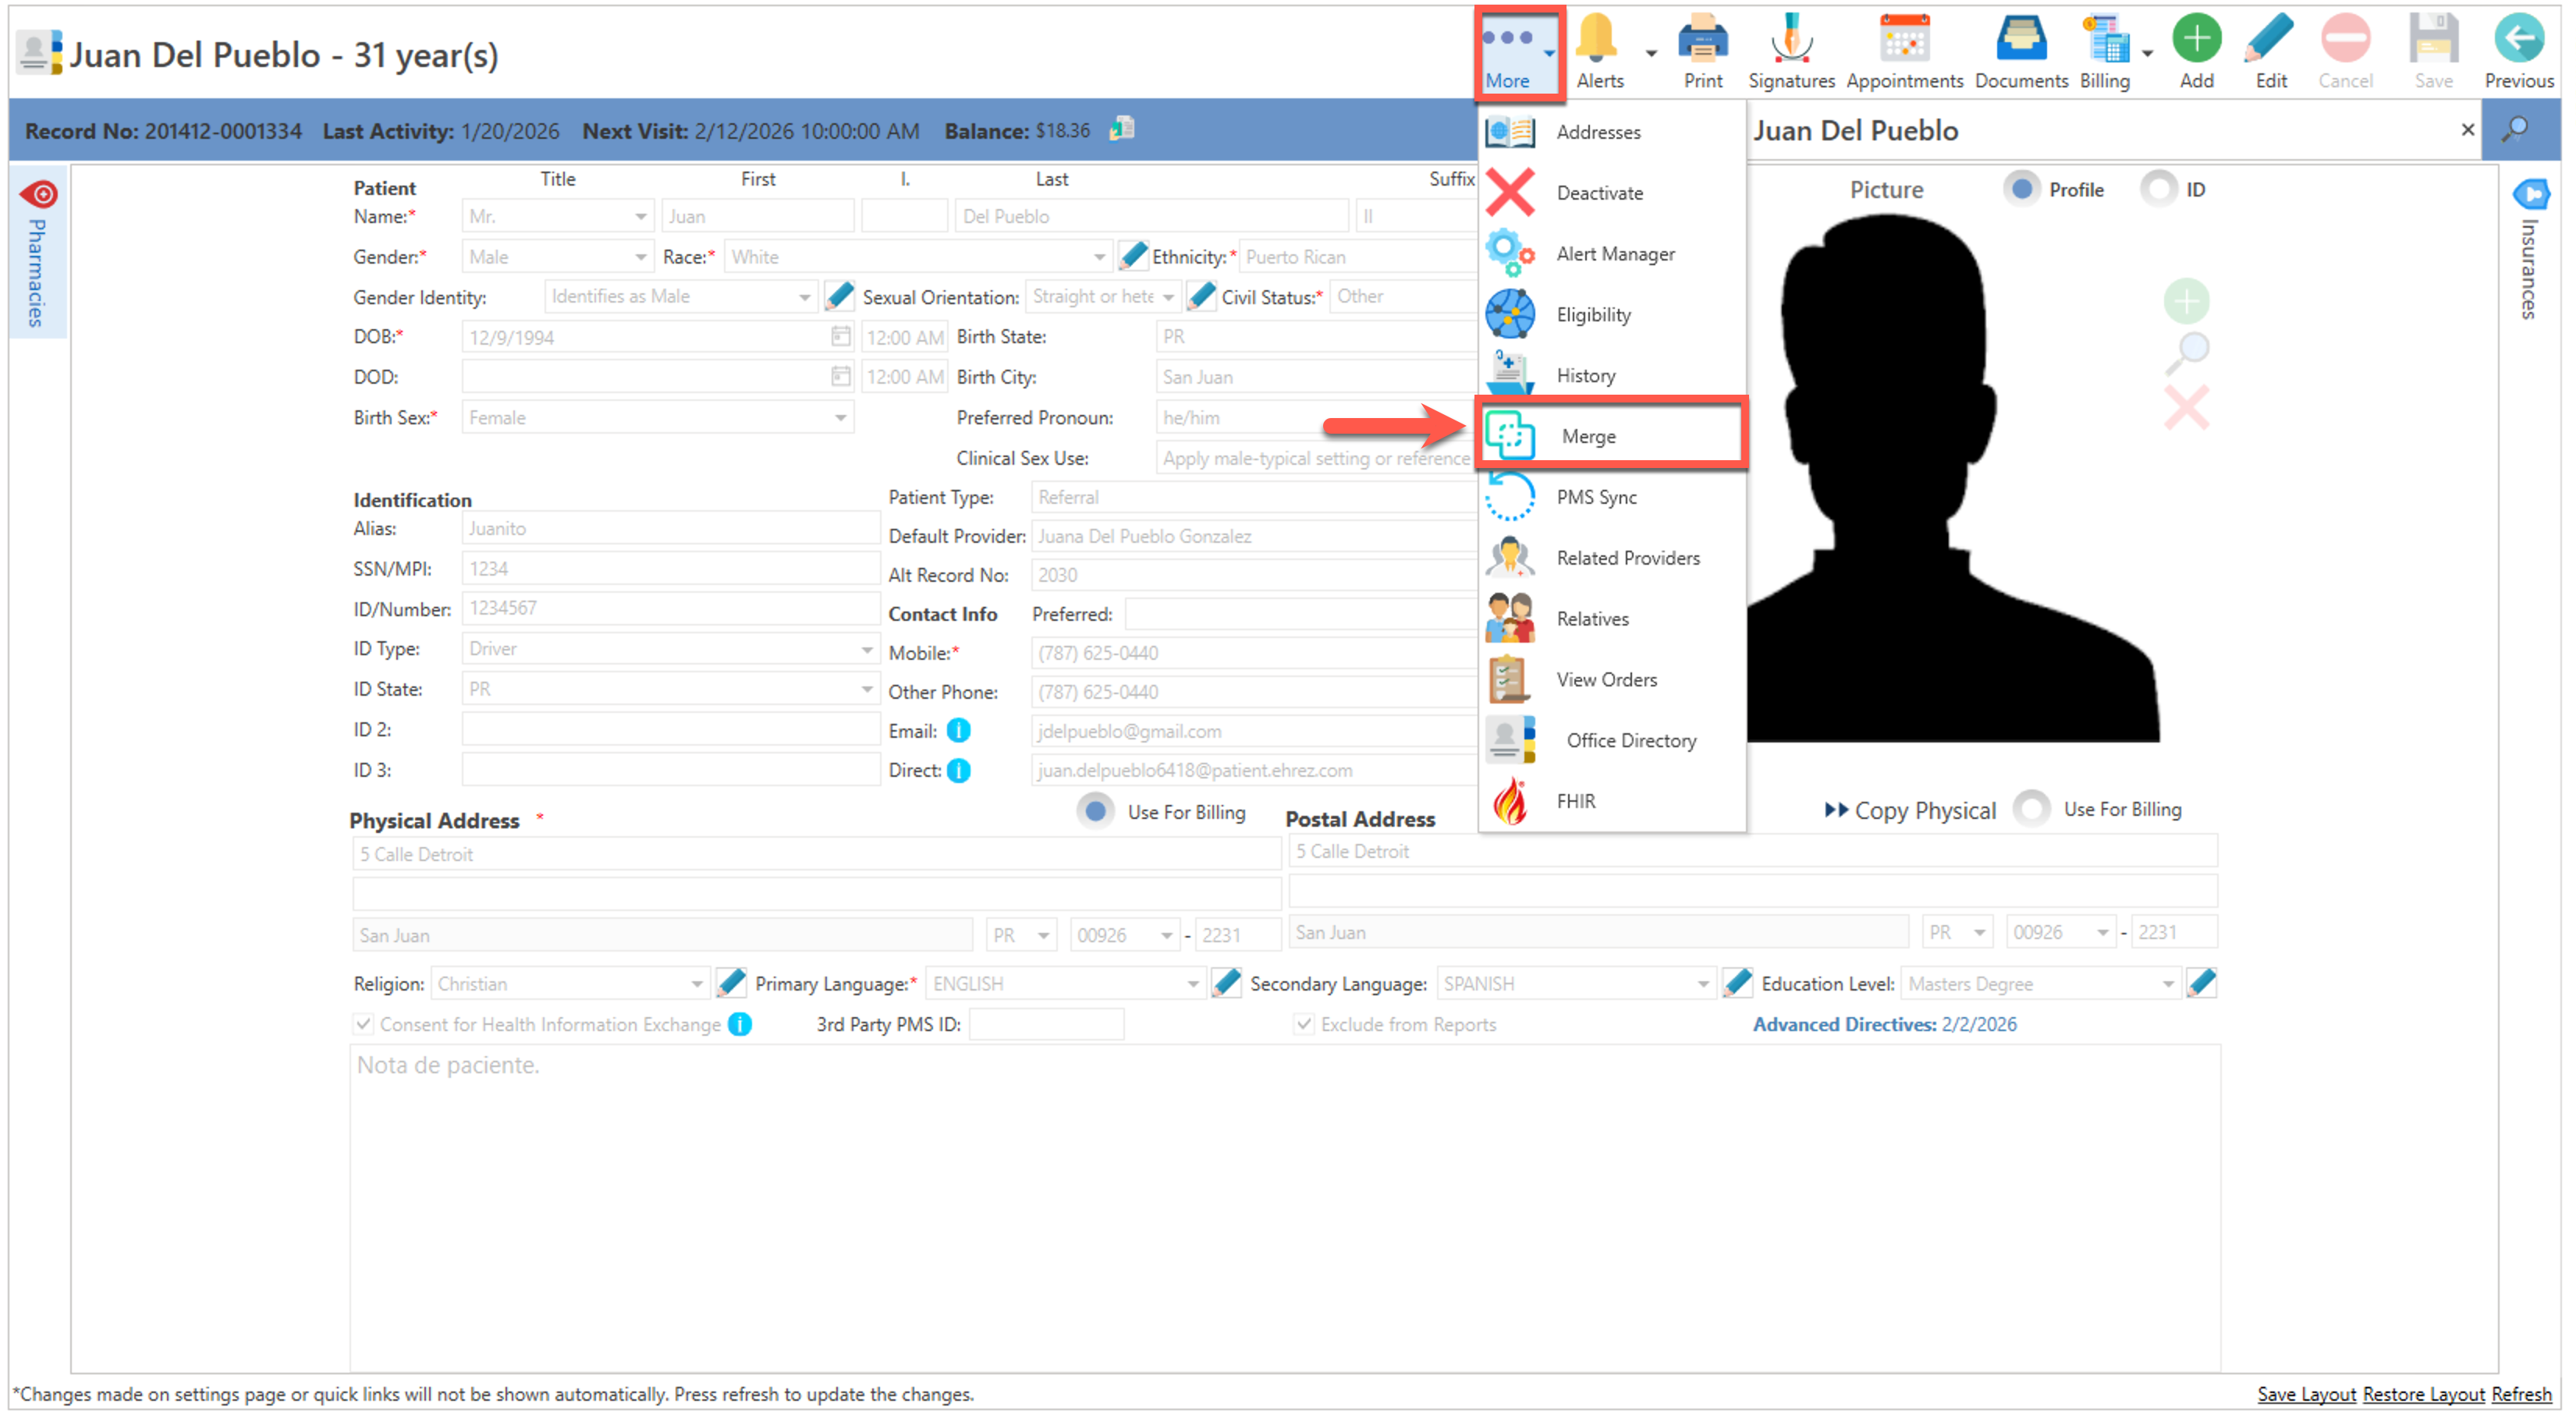2576x1418 pixels.
Task: Click the Save Layout link
Action: click(2305, 1394)
